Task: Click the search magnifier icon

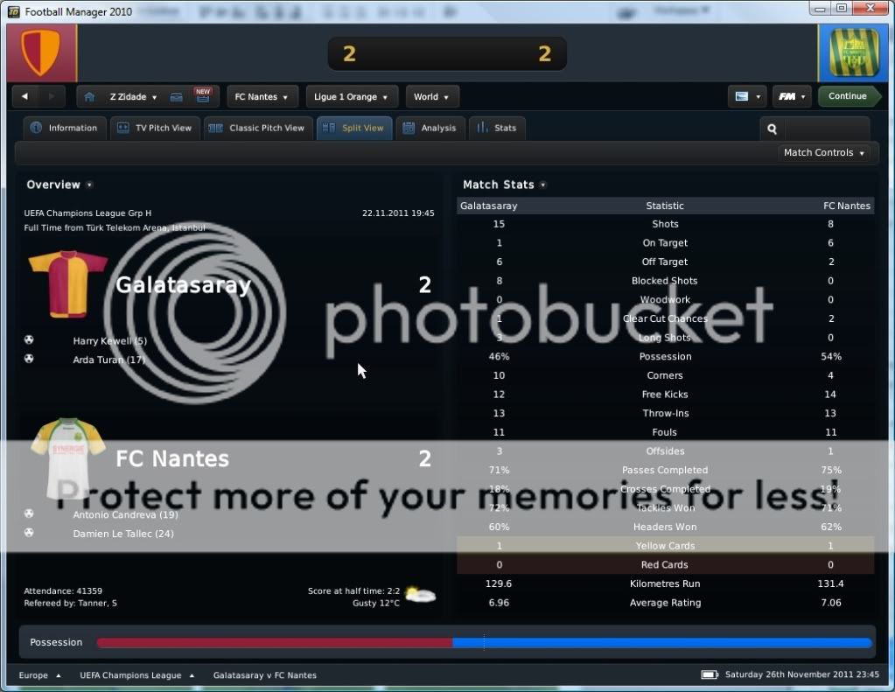Action: (772, 129)
